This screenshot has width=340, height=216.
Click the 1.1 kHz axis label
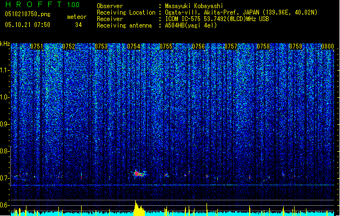click(x=5, y=70)
